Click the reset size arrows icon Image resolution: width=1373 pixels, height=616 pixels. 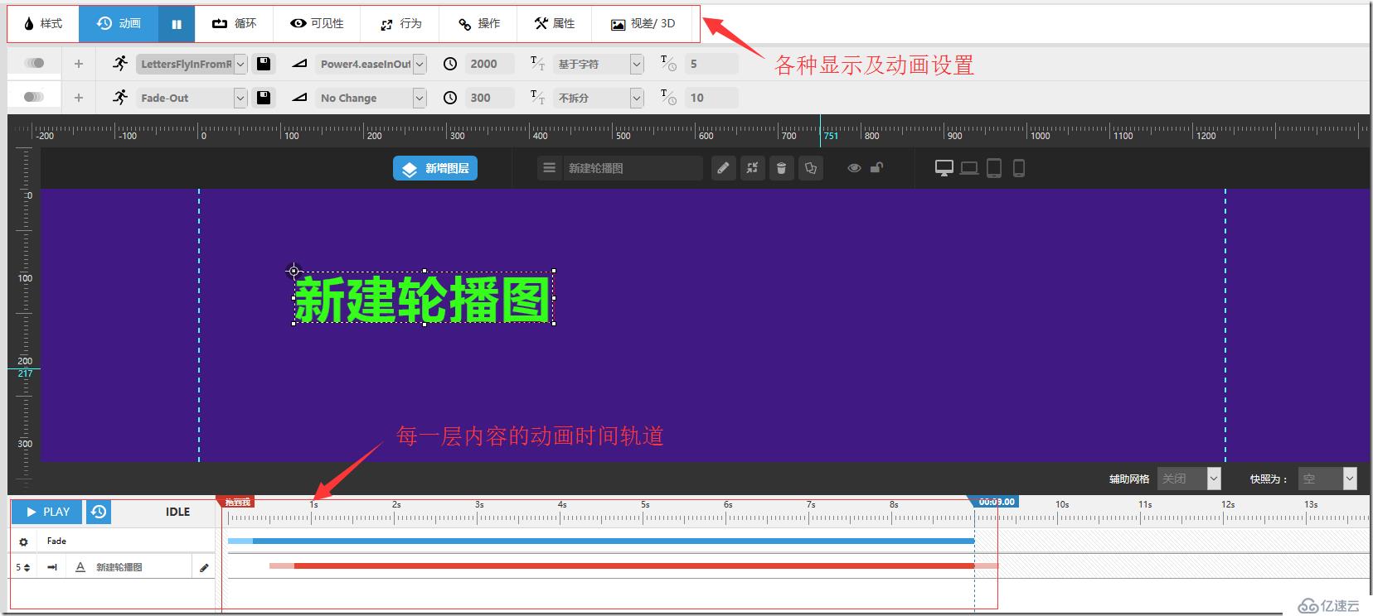click(x=752, y=168)
